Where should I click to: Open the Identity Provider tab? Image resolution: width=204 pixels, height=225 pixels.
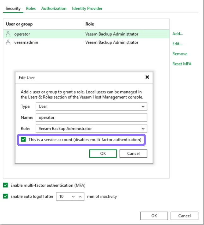(87, 9)
